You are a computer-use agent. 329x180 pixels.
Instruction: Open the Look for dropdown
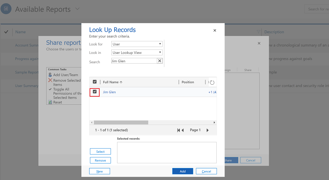tap(137, 44)
